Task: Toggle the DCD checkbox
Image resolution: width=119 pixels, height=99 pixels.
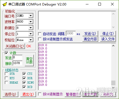Action: click(24, 87)
